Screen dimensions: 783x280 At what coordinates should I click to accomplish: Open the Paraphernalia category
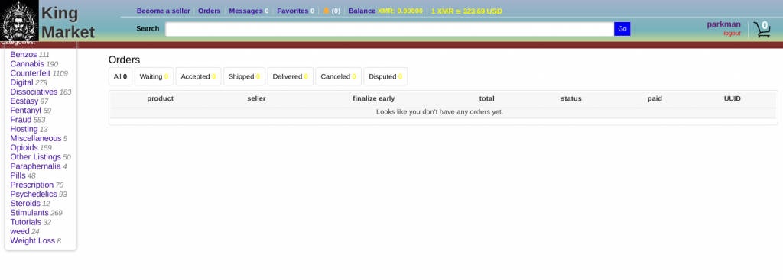point(35,166)
